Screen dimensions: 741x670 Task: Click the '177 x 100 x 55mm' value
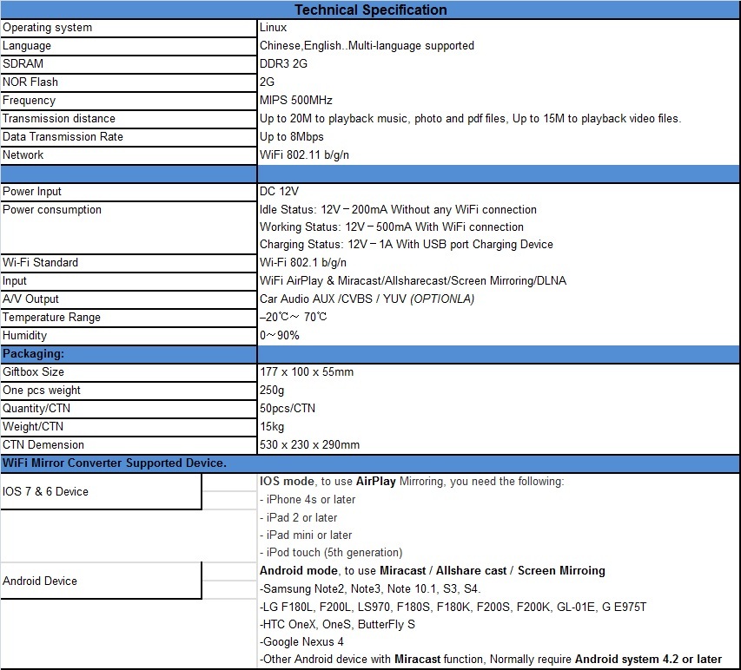[x=307, y=372]
